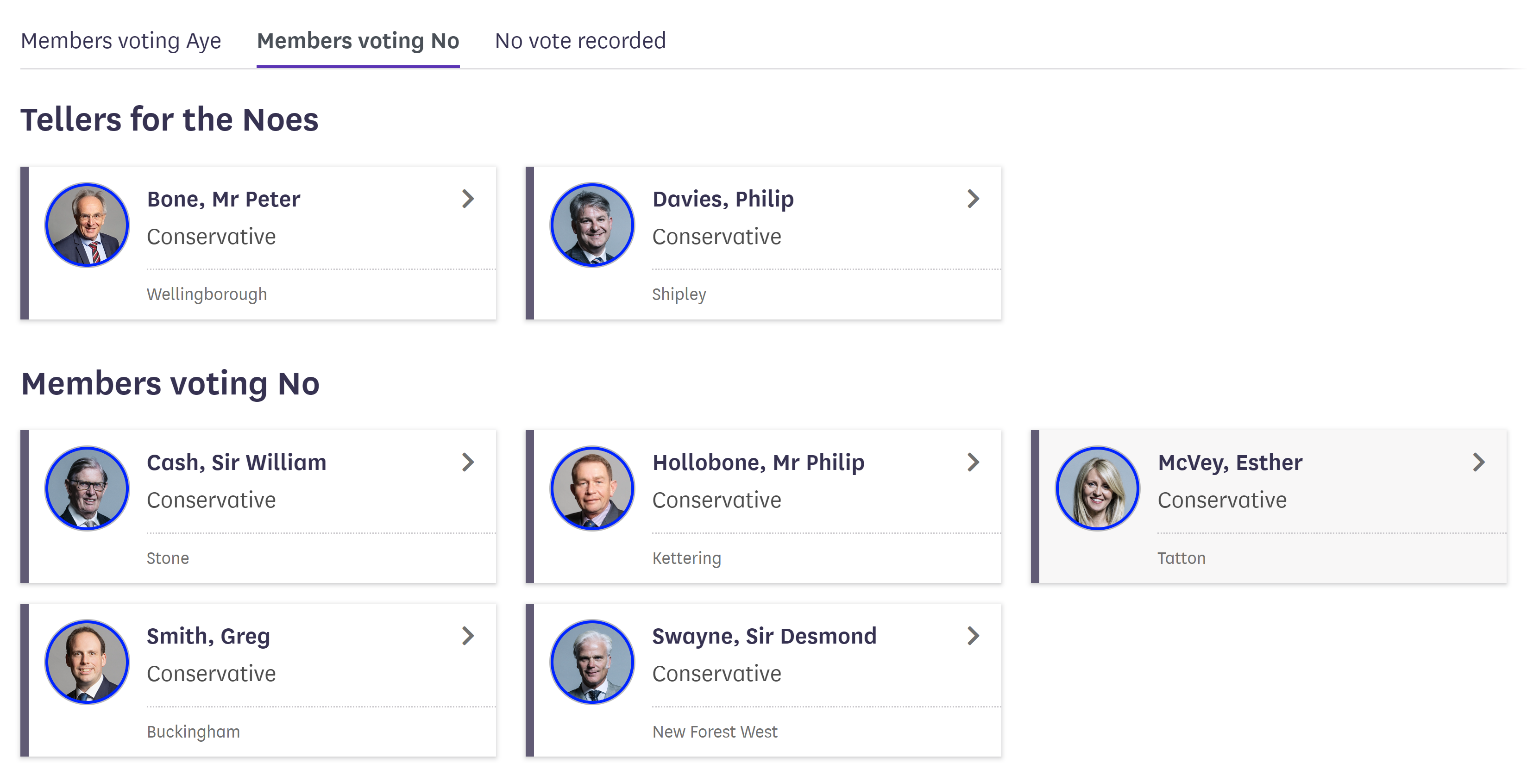
Task: Open the Bone, Mr Peter name link
Action: pos(224,199)
